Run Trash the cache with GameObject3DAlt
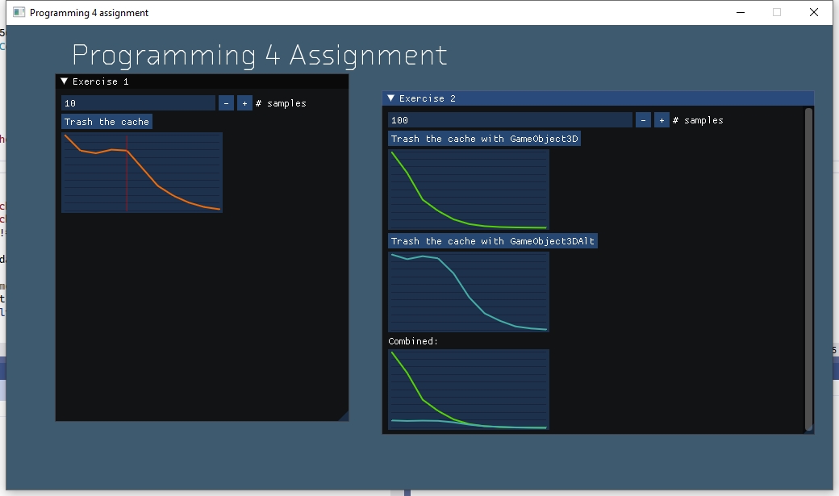 (493, 241)
